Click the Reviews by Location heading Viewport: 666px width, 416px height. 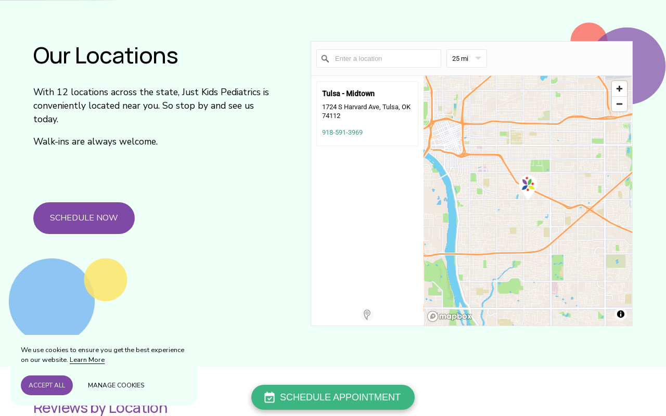coord(100,408)
